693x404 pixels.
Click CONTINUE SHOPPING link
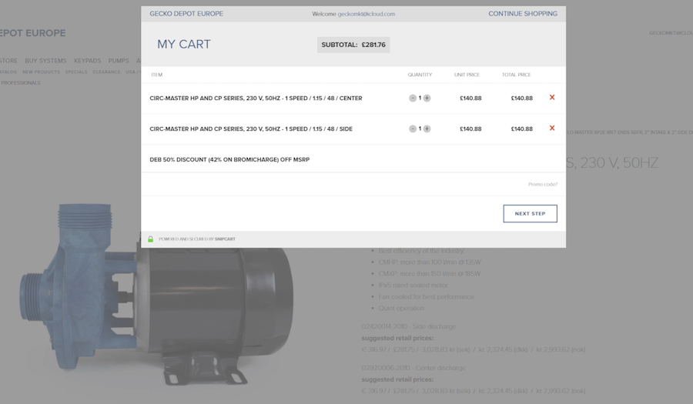(x=523, y=14)
